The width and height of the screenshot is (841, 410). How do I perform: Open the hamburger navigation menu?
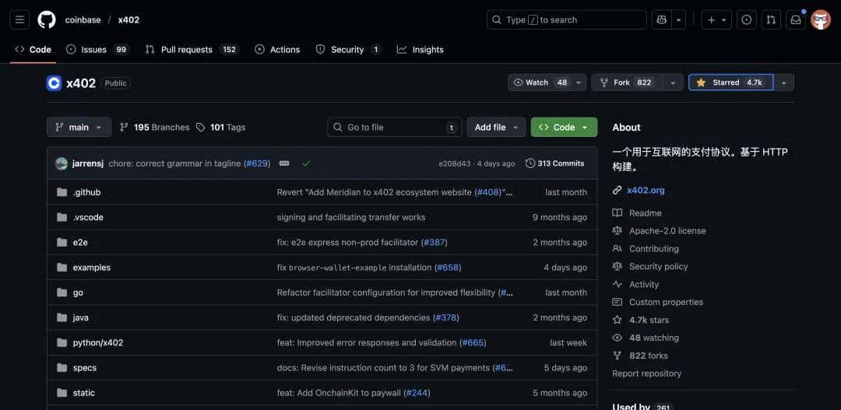tap(19, 19)
